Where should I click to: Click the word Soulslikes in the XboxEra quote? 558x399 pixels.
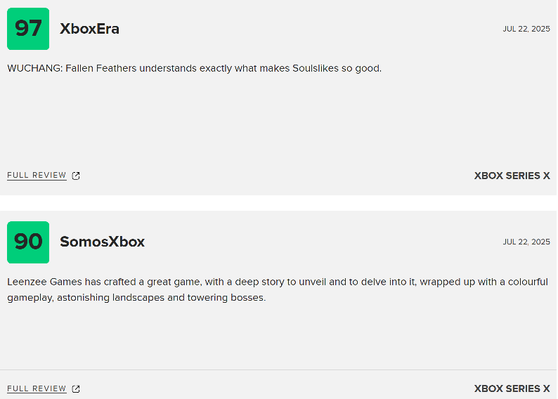point(316,68)
